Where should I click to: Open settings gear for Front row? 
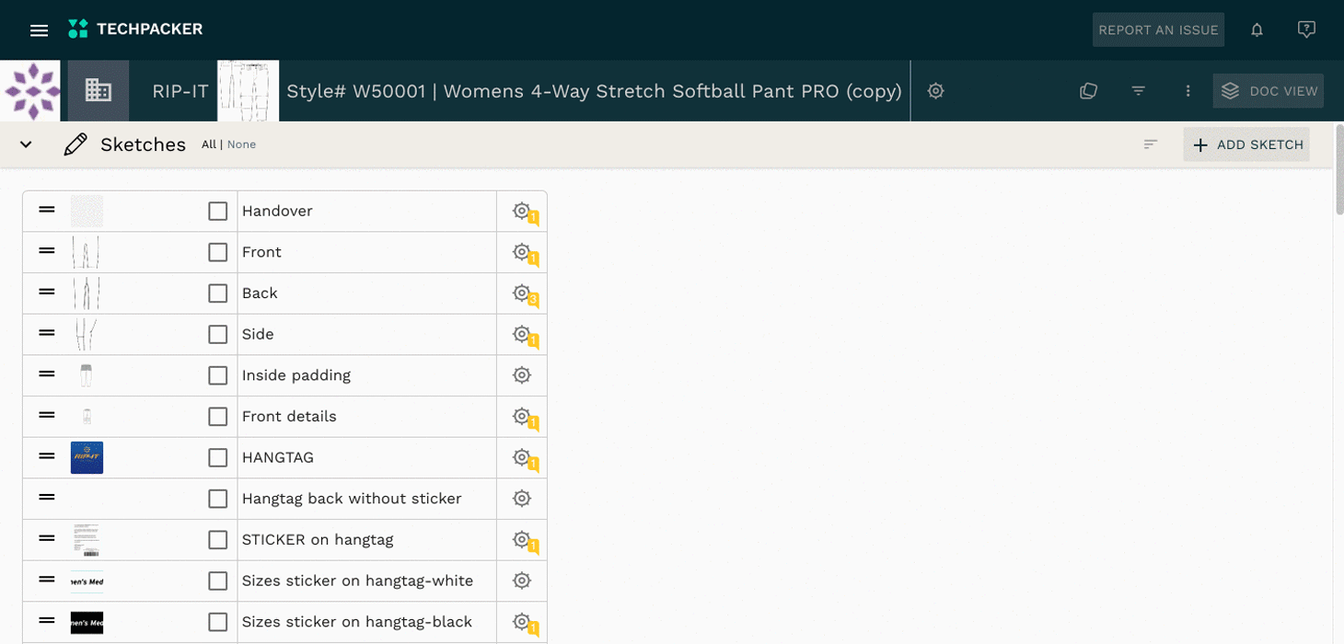[x=522, y=252]
